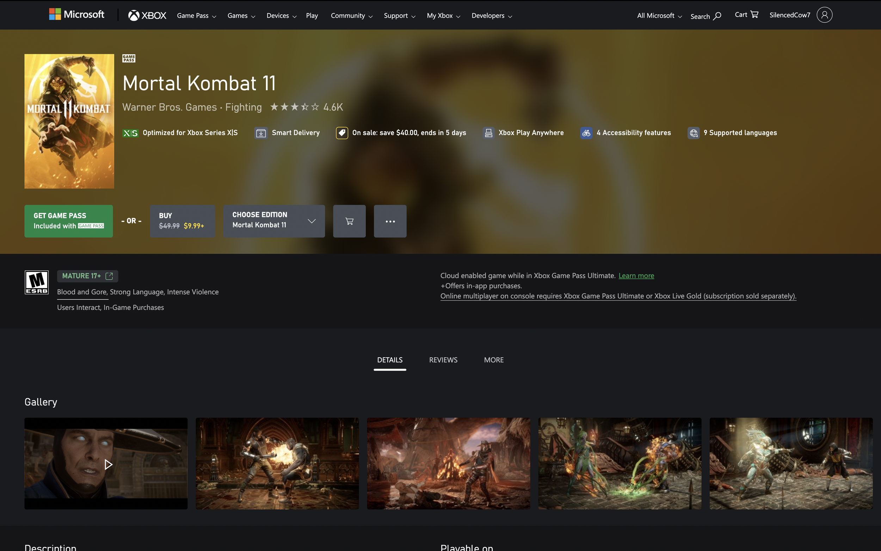
Task: Open the three-dot more options button
Action: point(390,221)
